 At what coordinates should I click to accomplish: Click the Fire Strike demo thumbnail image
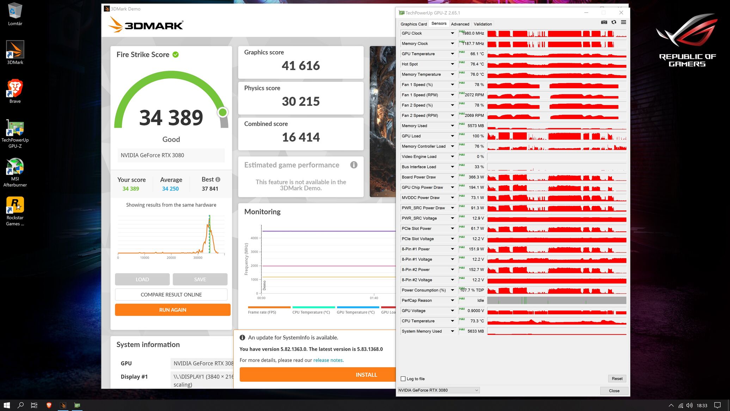(382, 121)
